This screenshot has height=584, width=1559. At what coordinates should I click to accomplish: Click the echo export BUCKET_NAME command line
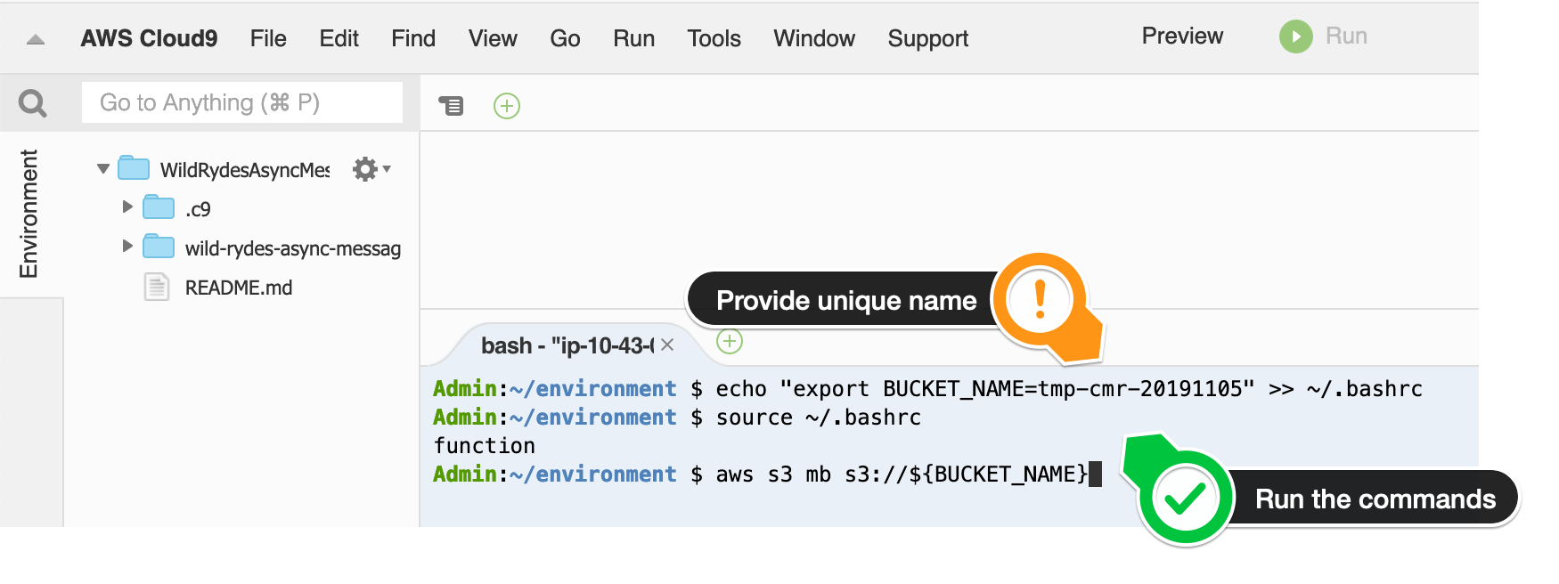(x=927, y=389)
